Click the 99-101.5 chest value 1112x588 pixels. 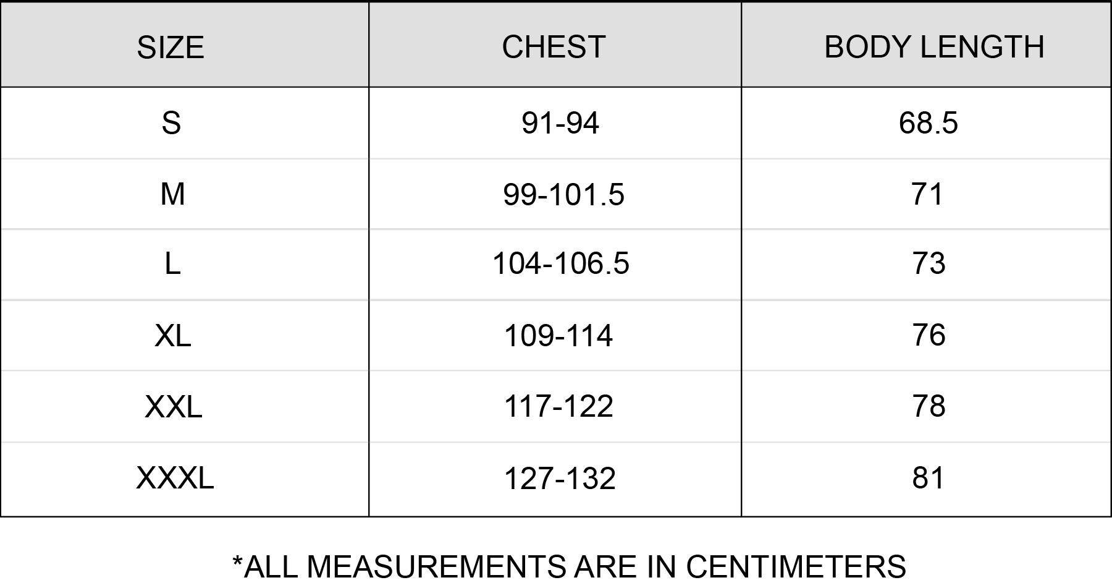point(563,195)
